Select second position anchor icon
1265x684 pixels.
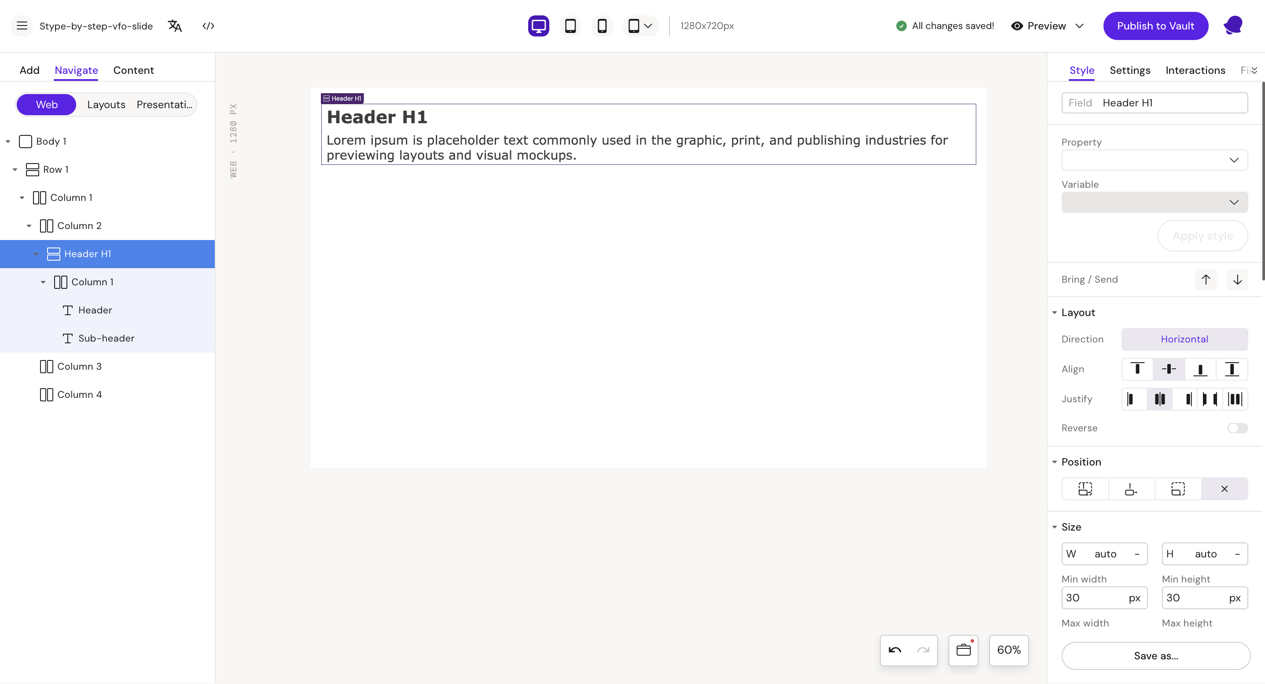[x=1132, y=489]
